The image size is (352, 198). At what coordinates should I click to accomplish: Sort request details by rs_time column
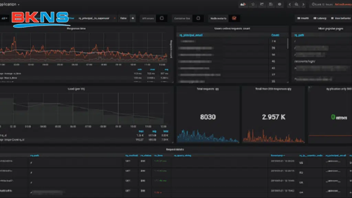click(158, 155)
